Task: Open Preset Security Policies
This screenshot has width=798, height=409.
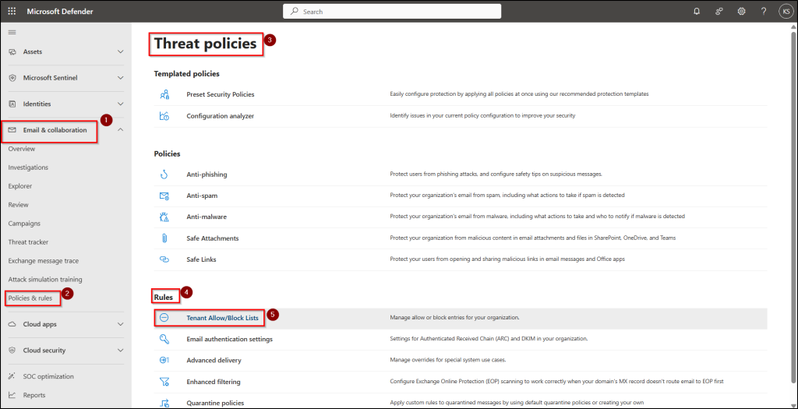Action: [221, 94]
